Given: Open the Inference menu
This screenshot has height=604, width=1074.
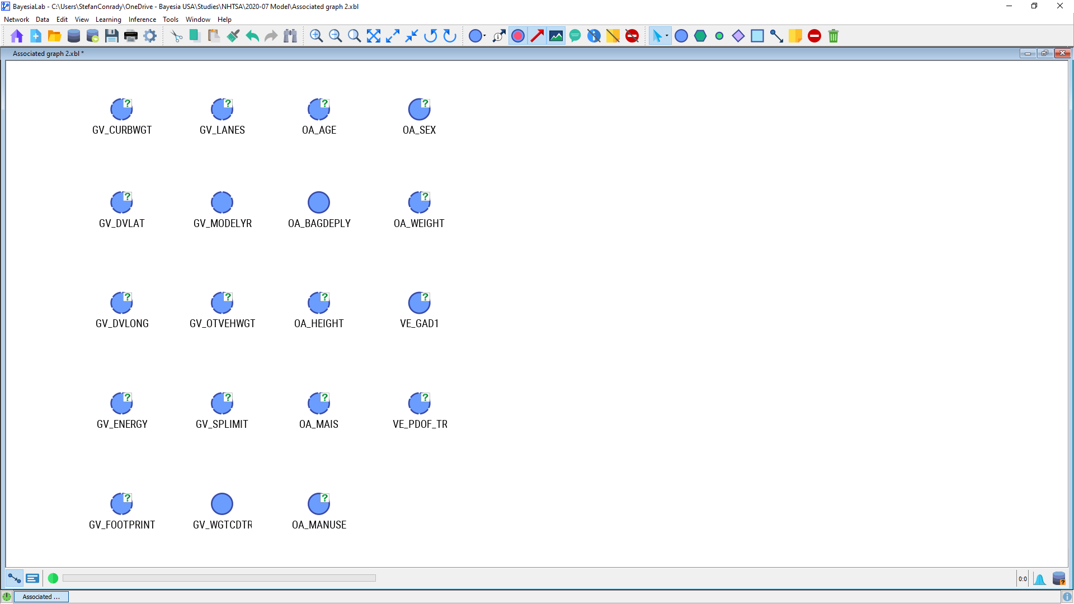Looking at the screenshot, I should (142, 20).
